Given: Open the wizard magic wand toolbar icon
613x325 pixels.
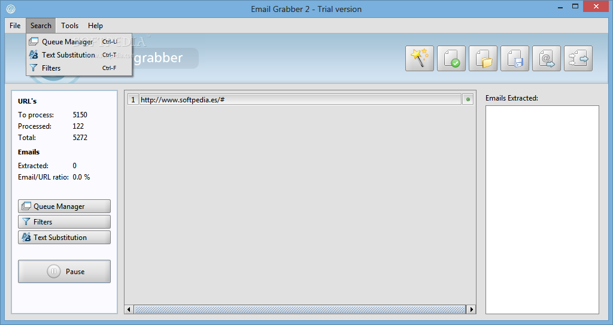Looking at the screenshot, I should click(420, 58).
